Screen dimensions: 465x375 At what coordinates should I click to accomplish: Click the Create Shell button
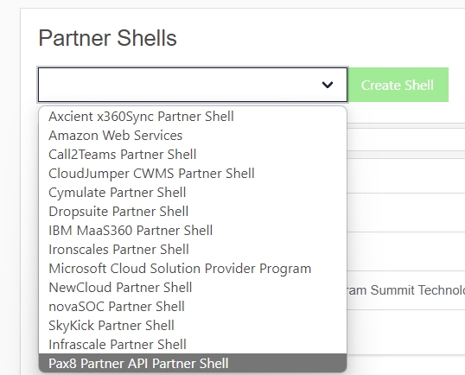(x=398, y=85)
